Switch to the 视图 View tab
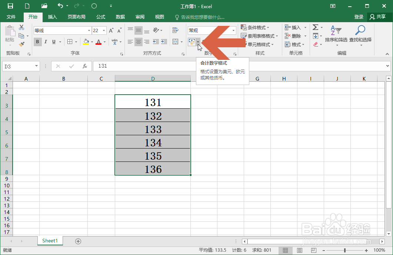Image resolution: width=393 pixels, height=255 pixels. click(159, 17)
